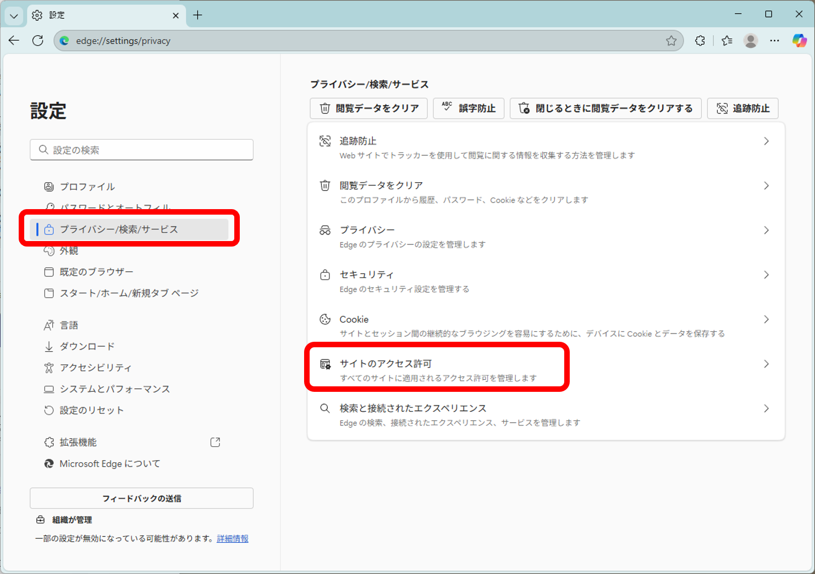This screenshot has height=574, width=815.
Task: Click the external link icon next to 拡張機能
Action: (x=215, y=442)
